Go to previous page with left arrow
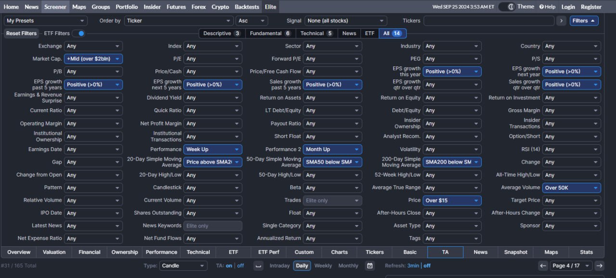 click(543, 265)
